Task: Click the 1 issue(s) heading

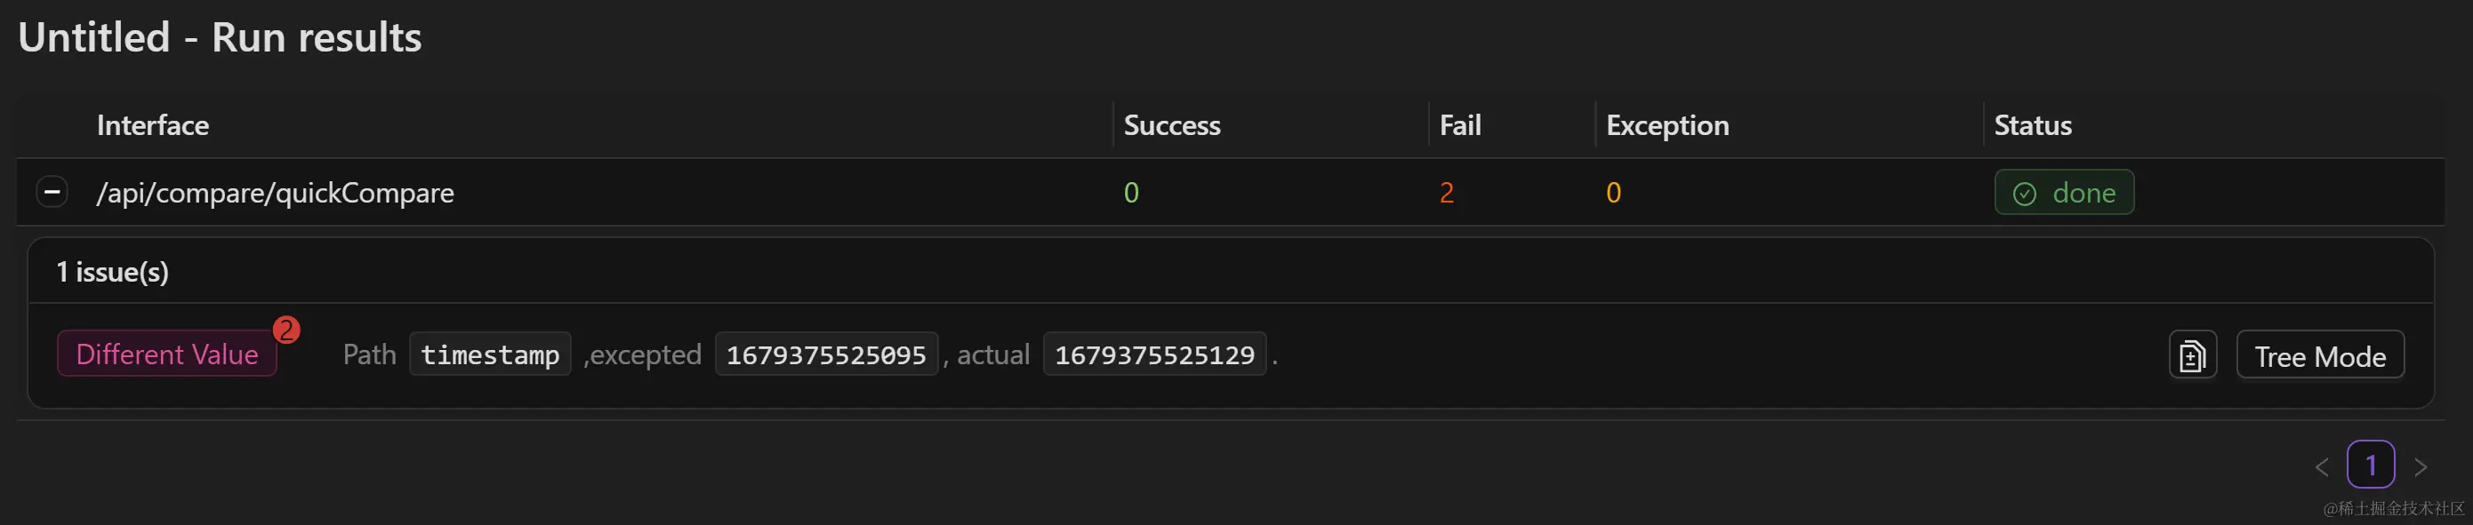Action: pyautogui.click(x=112, y=273)
